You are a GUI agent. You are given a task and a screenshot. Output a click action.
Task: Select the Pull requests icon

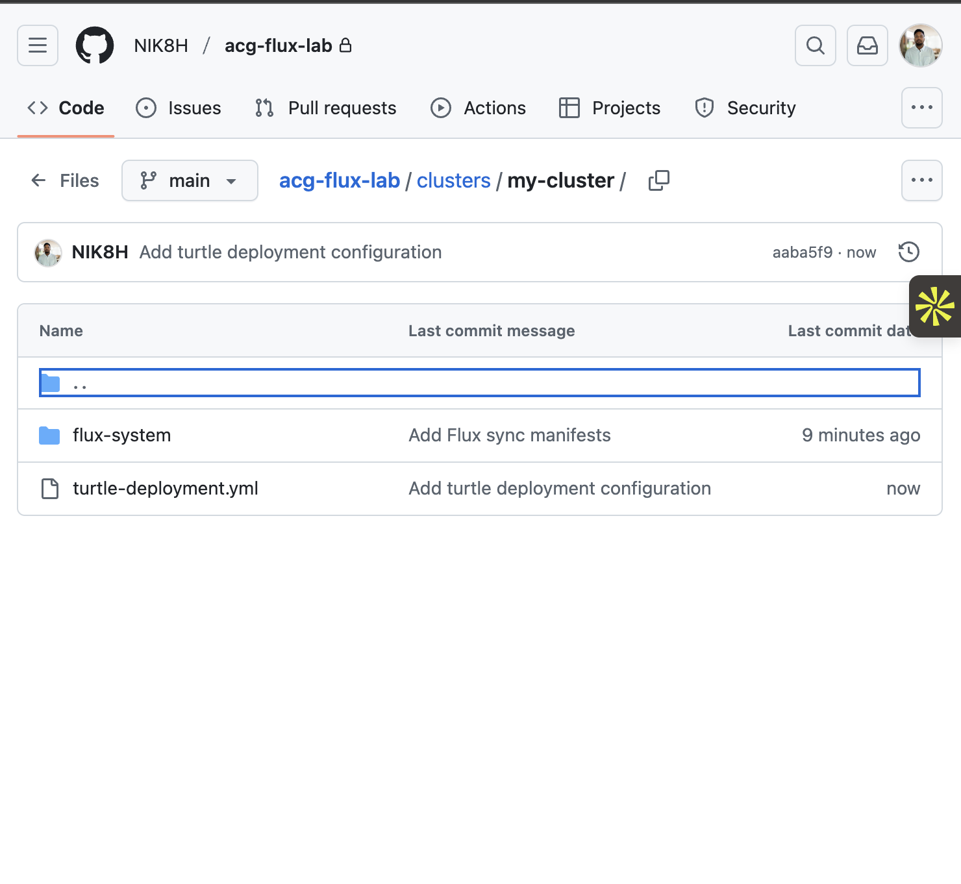pyautogui.click(x=263, y=108)
